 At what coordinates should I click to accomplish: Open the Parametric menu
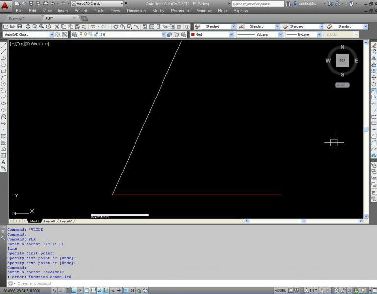(x=180, y=10)
